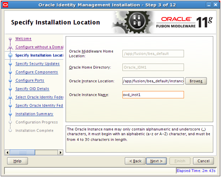Image resolution: width=221 pixels, height=177 pixels.
Task: Focus the Oracle Instance Name field
Action: click(153, 95)
